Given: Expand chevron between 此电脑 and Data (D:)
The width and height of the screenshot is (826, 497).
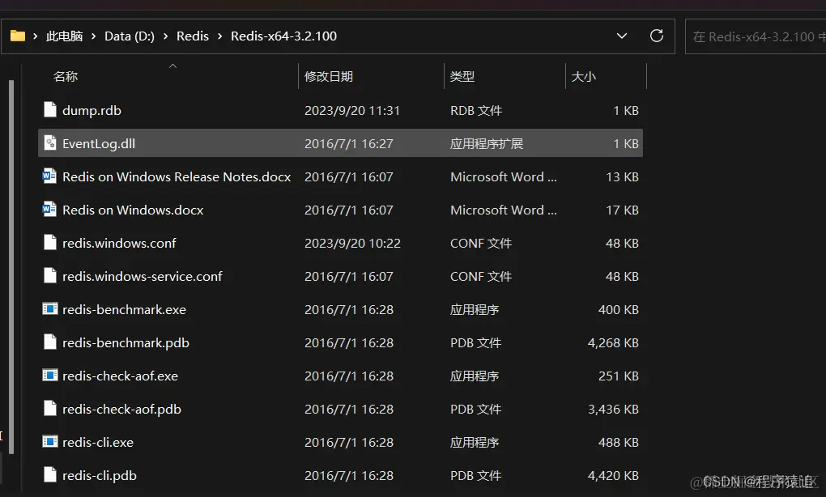Looking at the screenshot, I should pyautogui.click(x=93, y=36).
